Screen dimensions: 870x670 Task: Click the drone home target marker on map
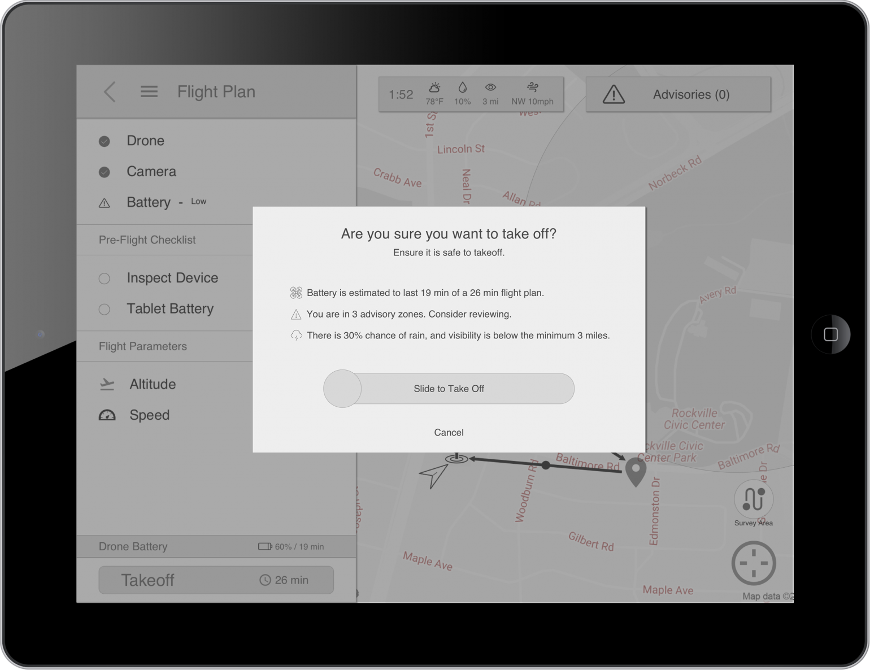(456, 458)
